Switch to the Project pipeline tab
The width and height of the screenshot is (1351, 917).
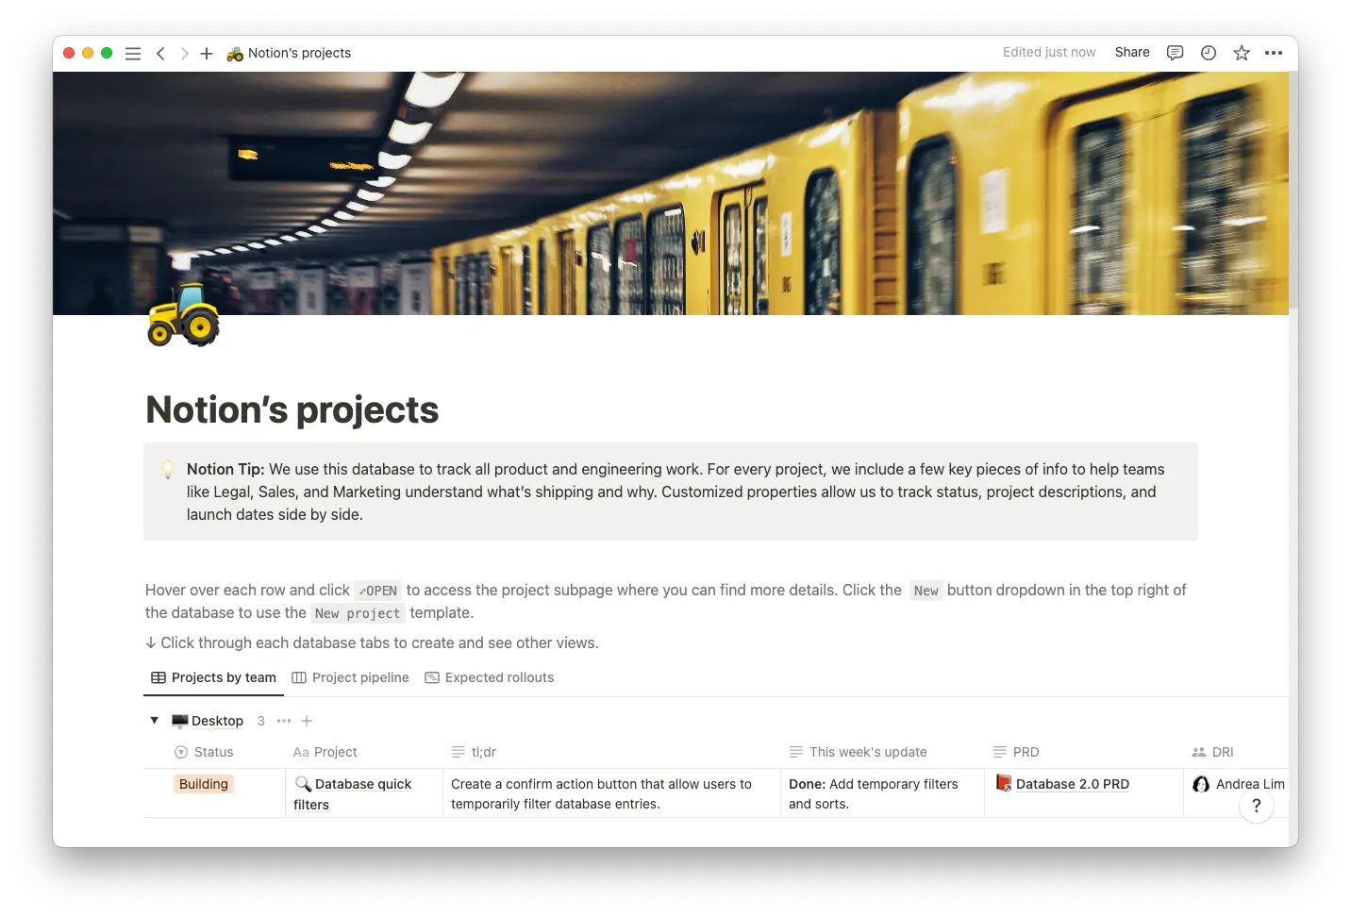pos(350,677)
